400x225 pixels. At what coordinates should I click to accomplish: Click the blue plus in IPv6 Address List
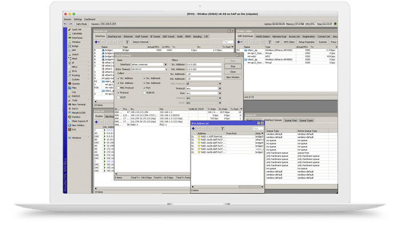pos(193,128)
